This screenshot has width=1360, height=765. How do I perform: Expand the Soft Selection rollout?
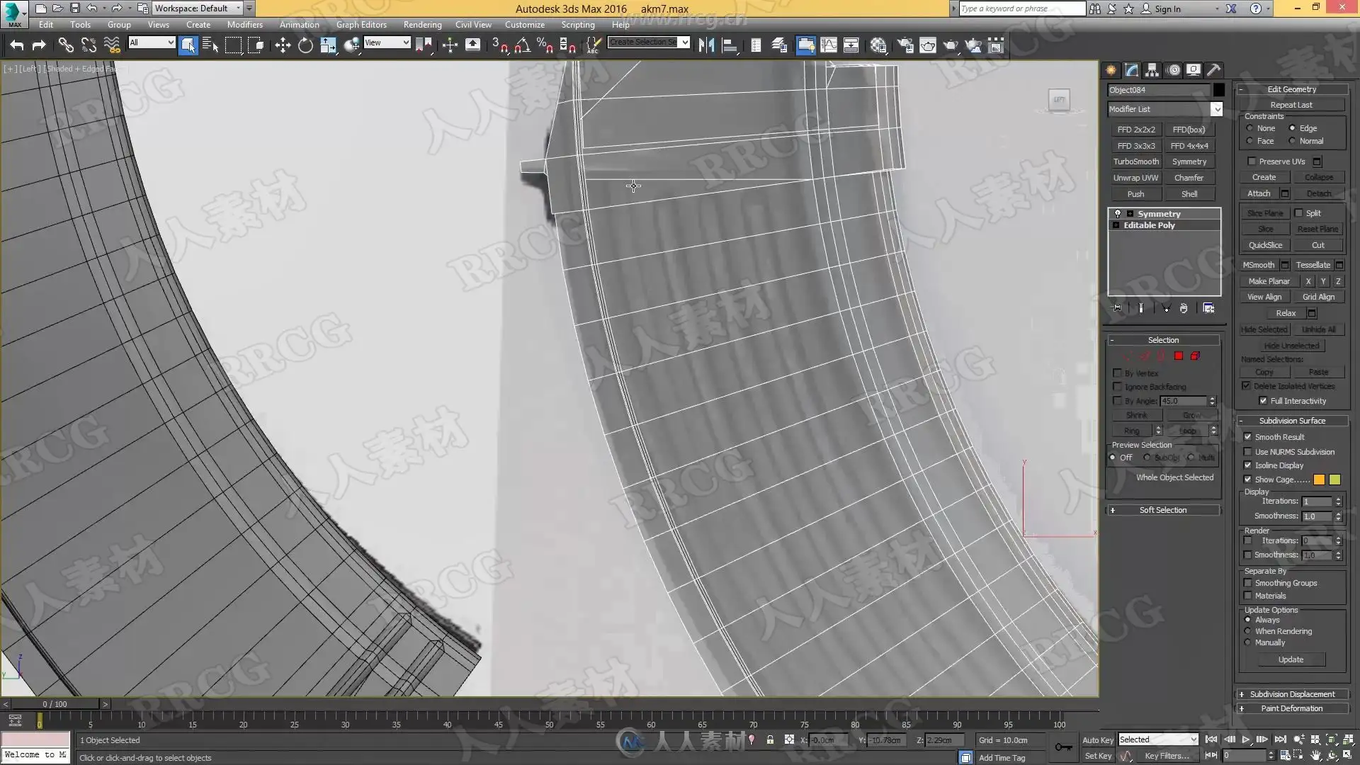point(1162,510)
